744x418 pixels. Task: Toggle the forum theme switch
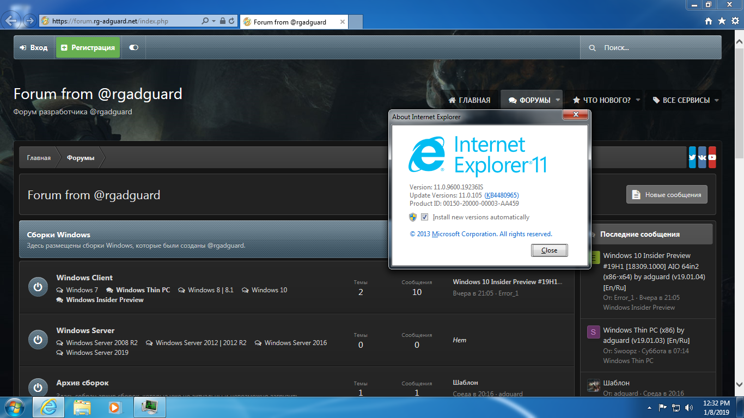133,48
